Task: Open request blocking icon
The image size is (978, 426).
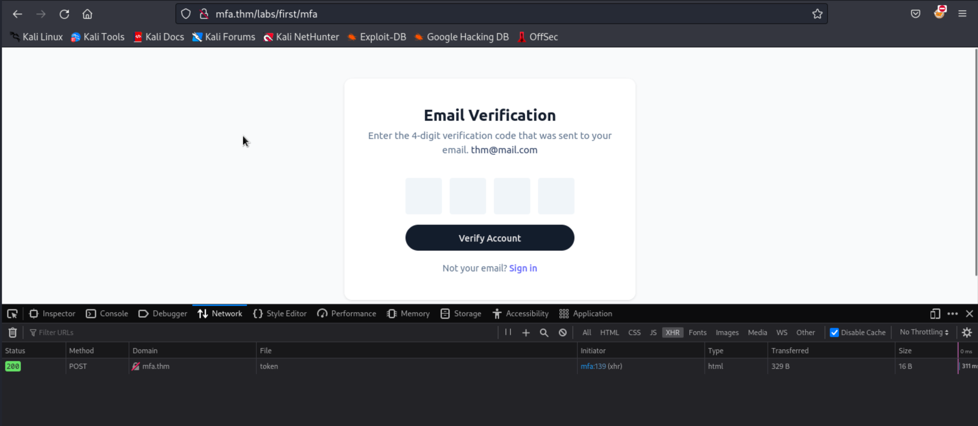Action: click(562, 332)
